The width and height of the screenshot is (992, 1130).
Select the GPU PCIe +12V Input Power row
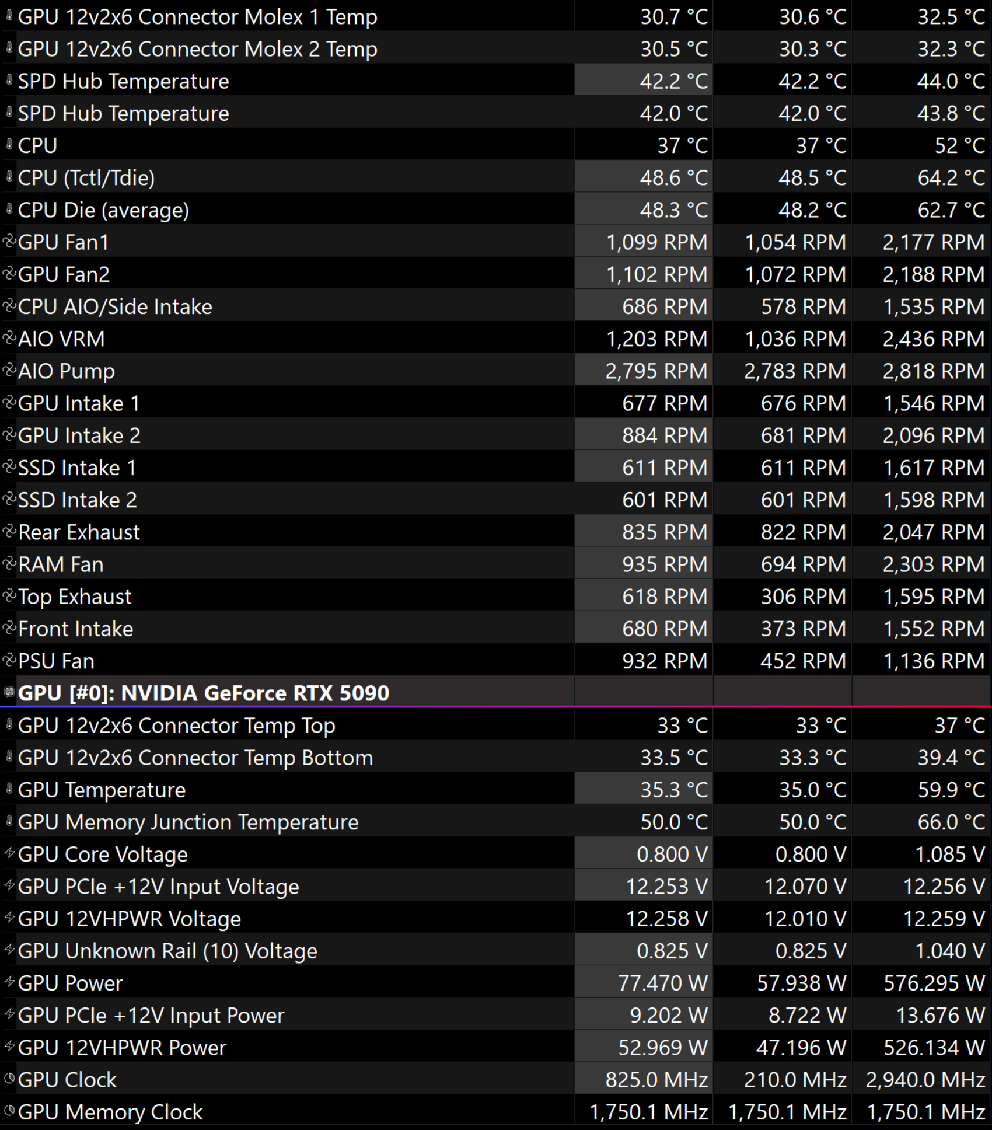(x=496, y=1015)
